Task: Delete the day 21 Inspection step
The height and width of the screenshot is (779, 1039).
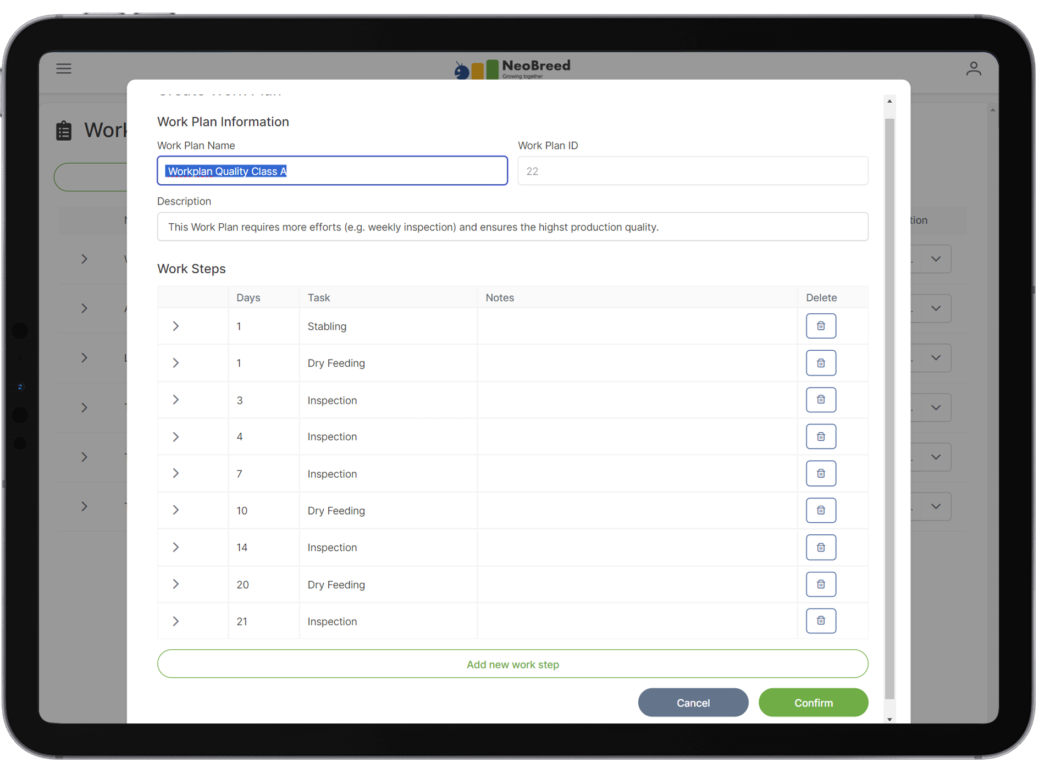Action: click(821, 621)
